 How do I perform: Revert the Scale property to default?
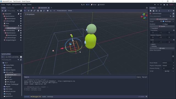174,40
